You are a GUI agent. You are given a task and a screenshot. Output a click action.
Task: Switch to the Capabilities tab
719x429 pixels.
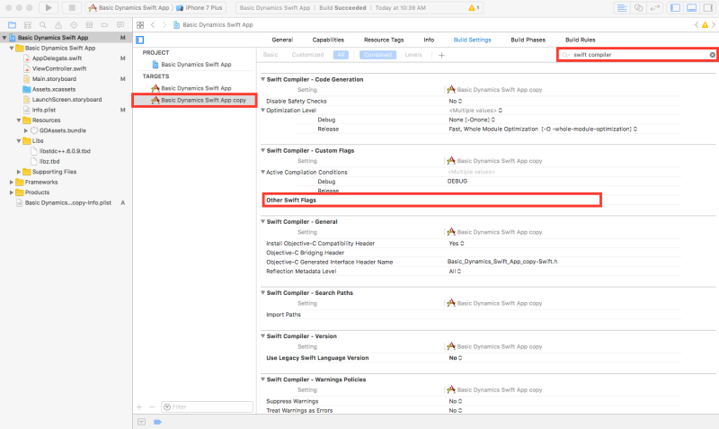(328, 40)
